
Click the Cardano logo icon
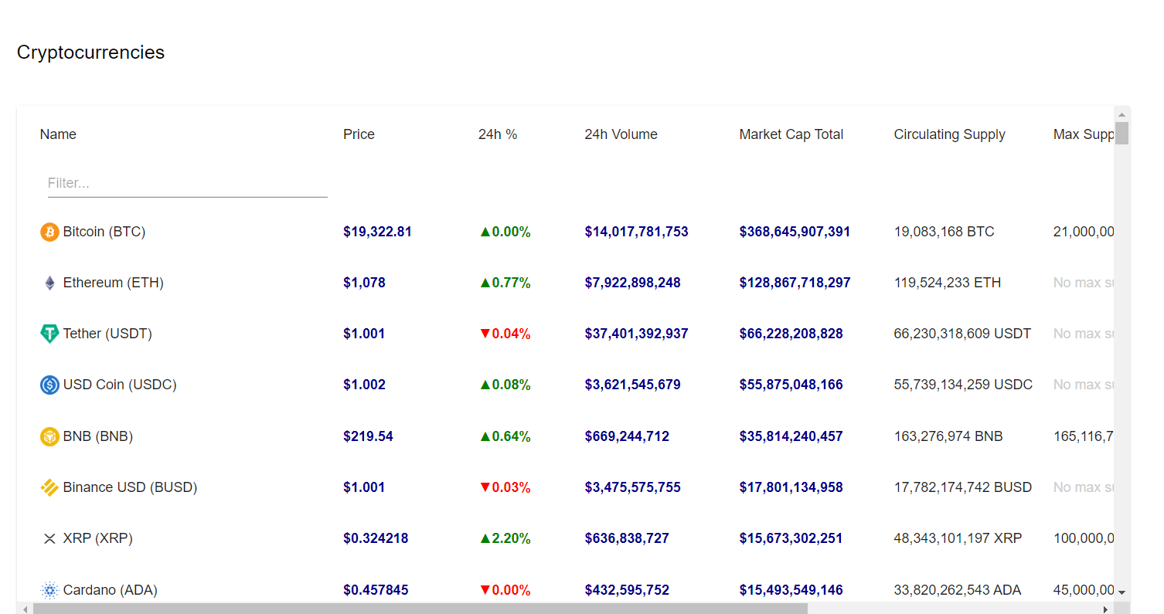click(x=49, y=591)
